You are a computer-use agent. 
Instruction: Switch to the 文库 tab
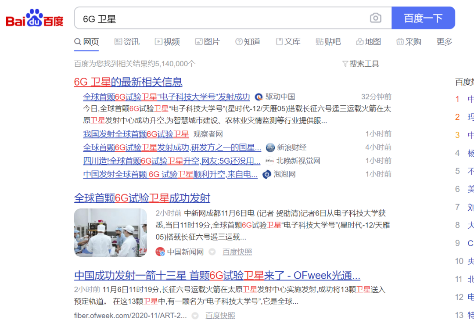coord(288,41)
